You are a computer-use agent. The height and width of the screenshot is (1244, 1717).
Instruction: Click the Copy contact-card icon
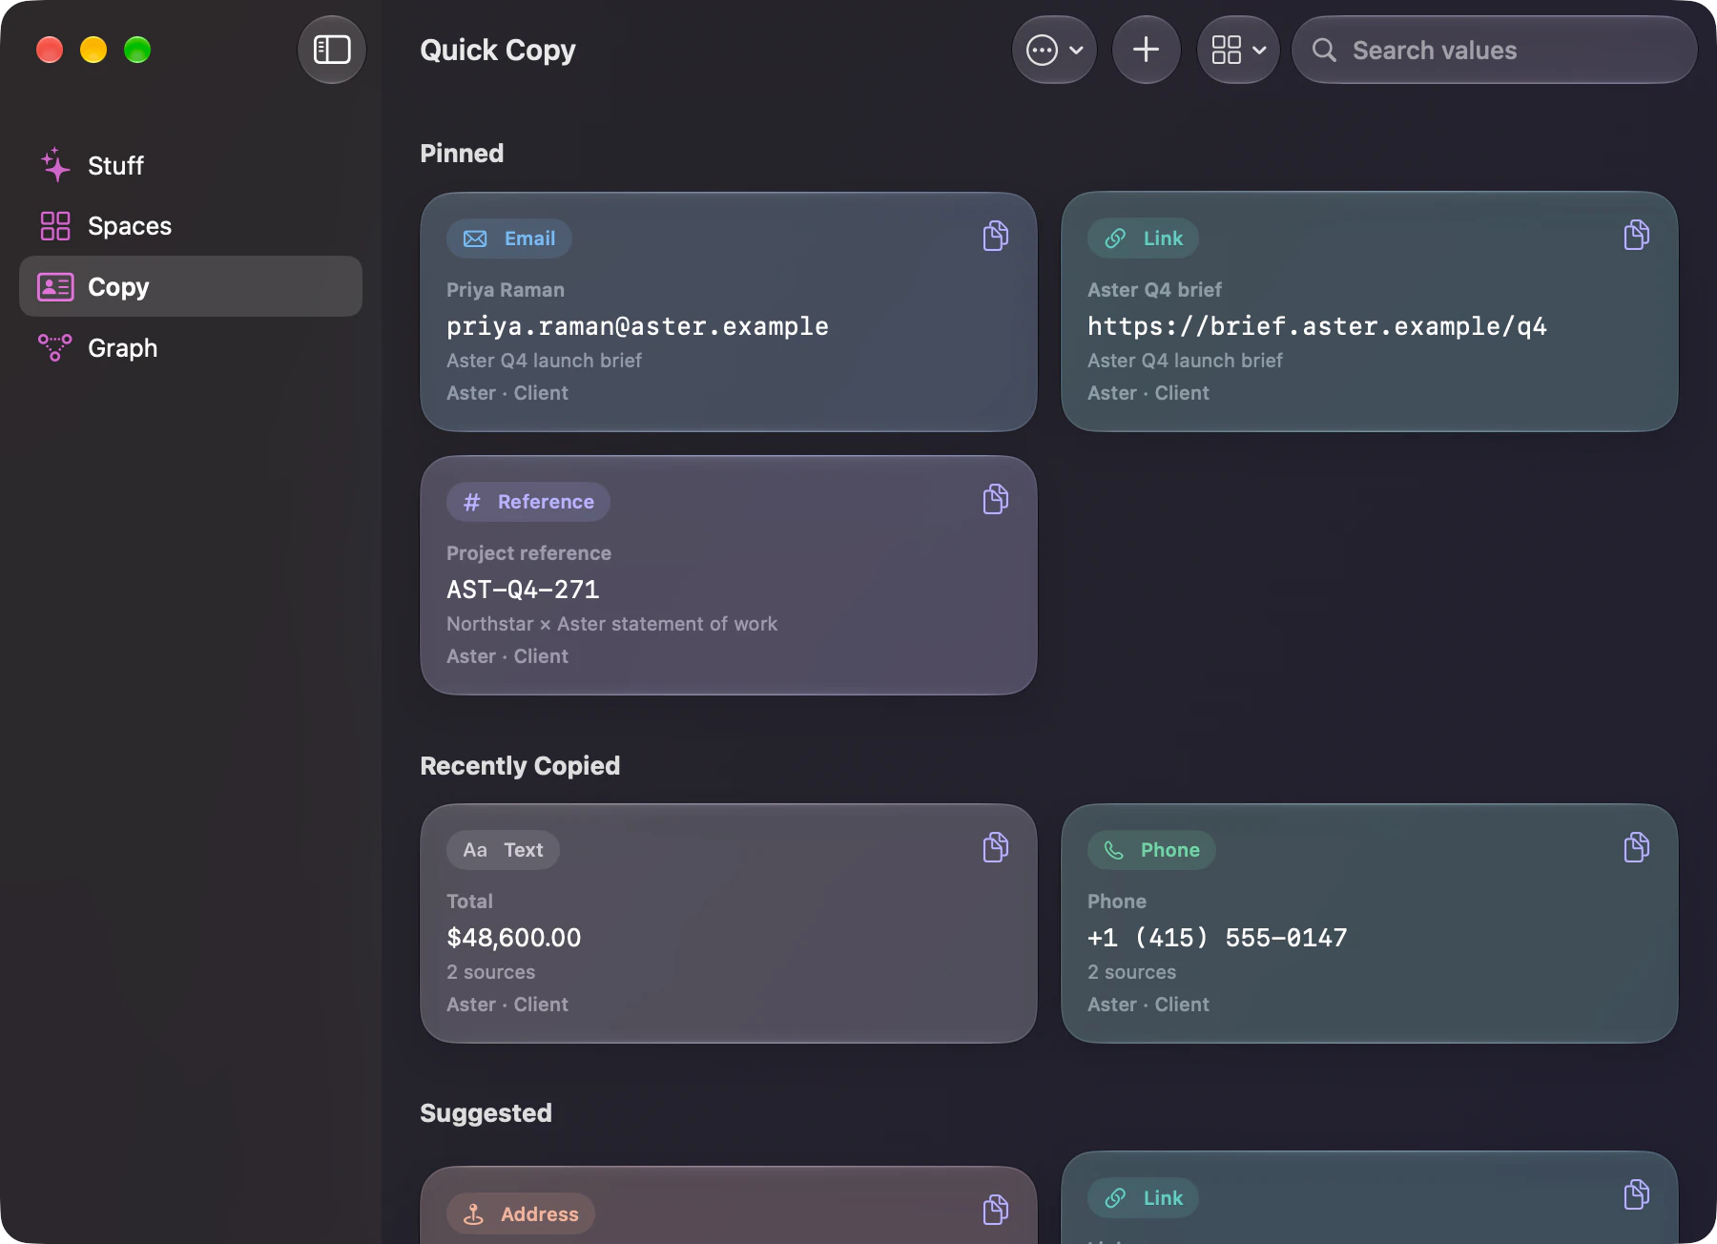pyautogui.click(x=55, y=286)
